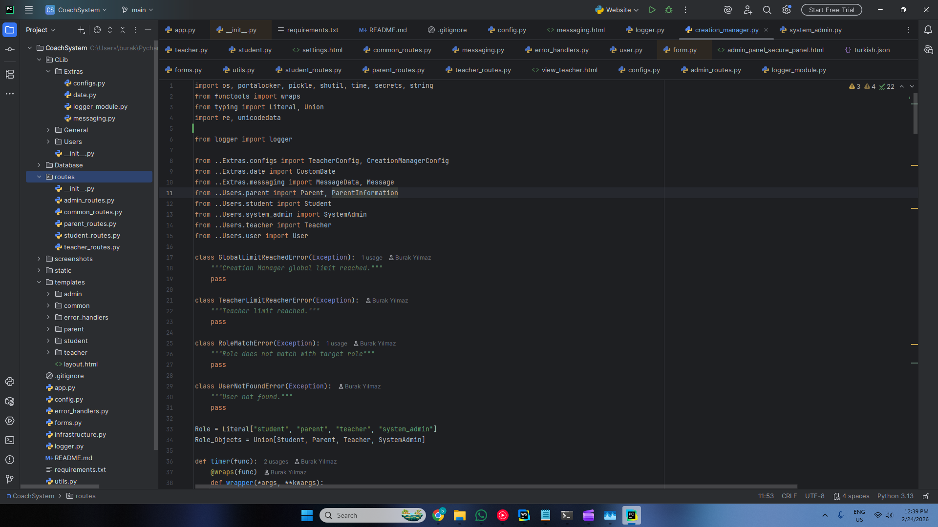The image size is (938, 527).
Task: Click the editor vertical scrollbar thumb
Action: tap(915, 114)
